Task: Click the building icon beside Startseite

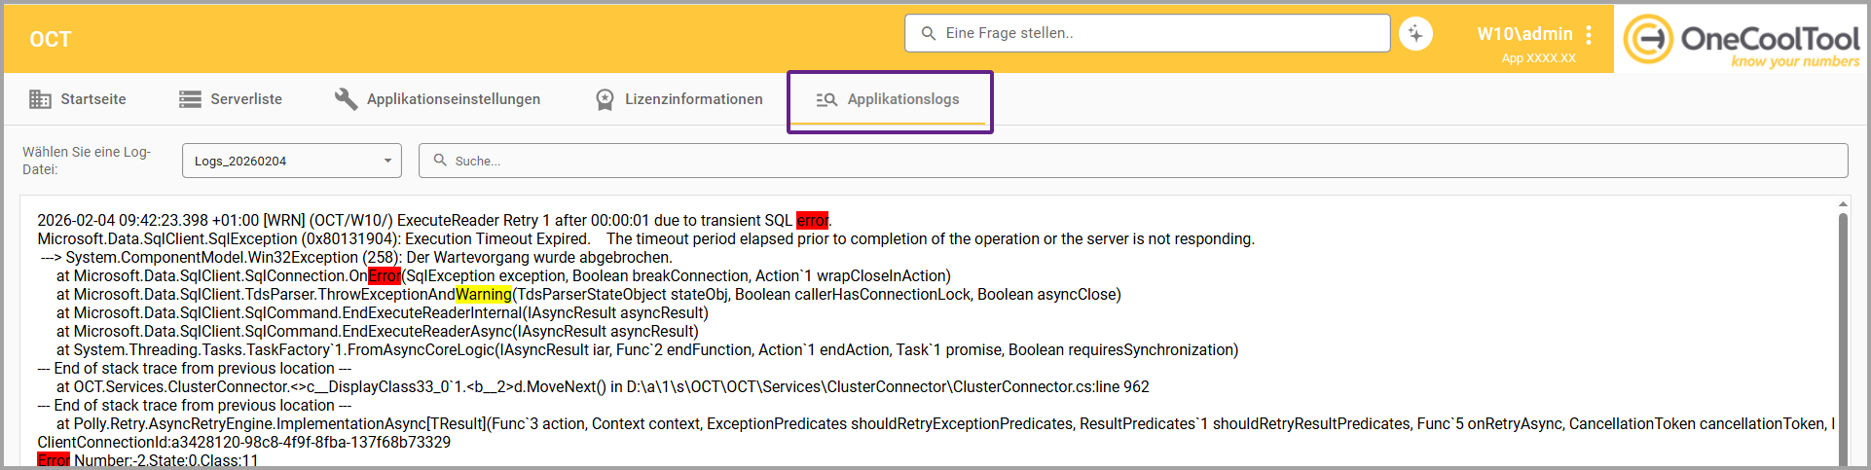Action: coord(40,99)
